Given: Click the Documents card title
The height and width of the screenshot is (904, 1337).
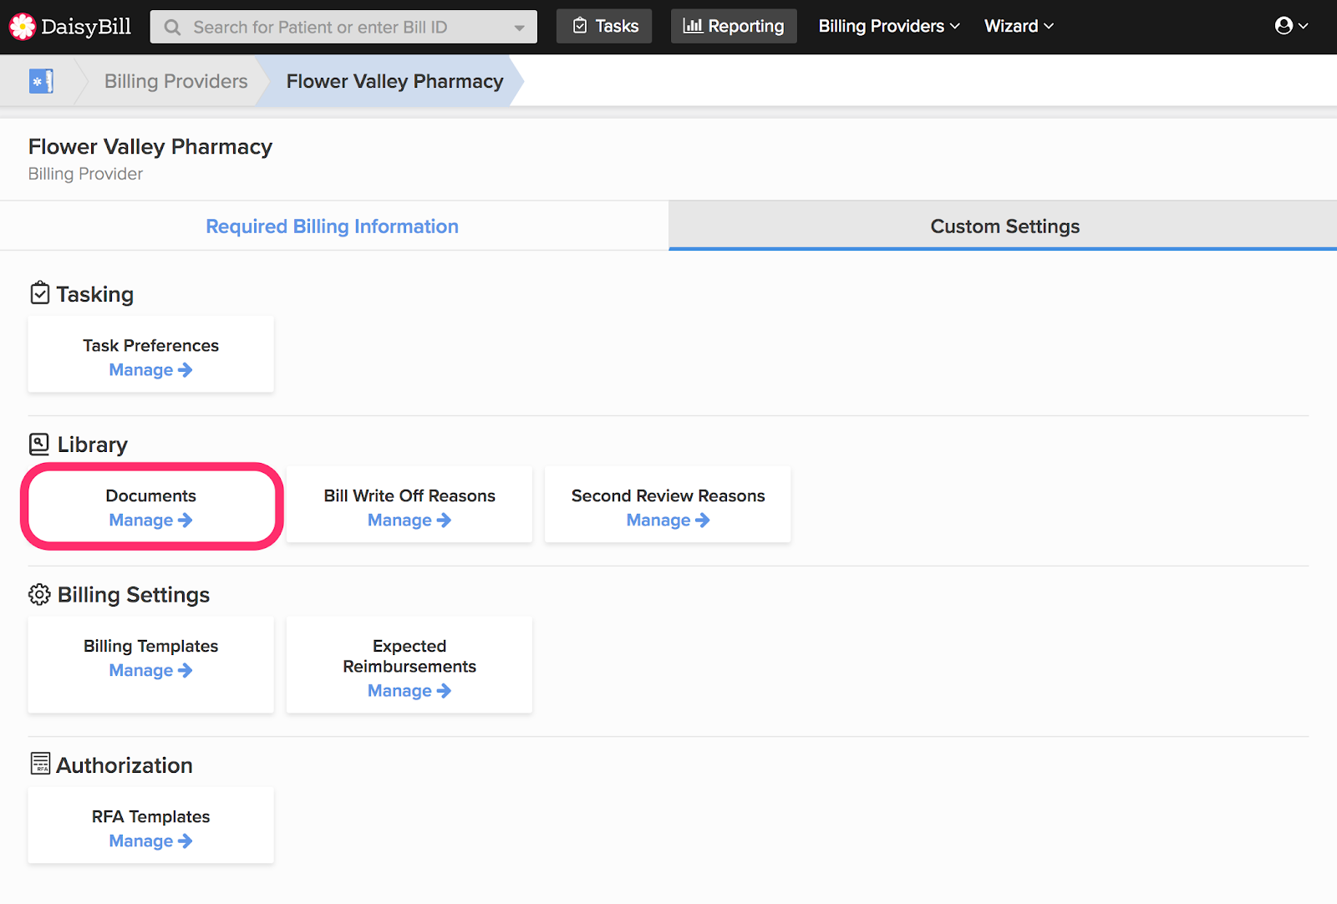Looking at the screenshot, I should 150,495.
